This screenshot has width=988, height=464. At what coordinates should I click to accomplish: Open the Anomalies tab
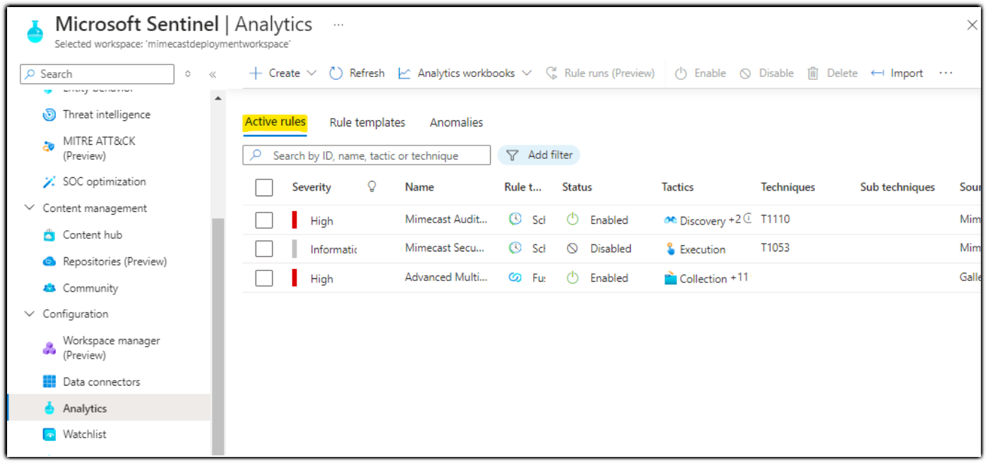point(456,123)
